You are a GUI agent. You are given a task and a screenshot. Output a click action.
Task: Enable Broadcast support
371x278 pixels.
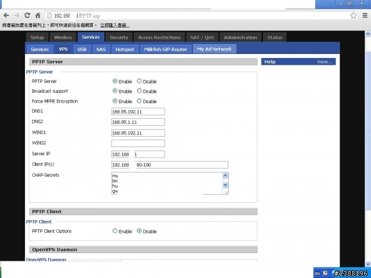115,91
